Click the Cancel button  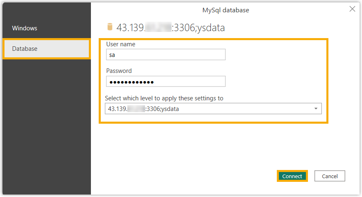330,176
